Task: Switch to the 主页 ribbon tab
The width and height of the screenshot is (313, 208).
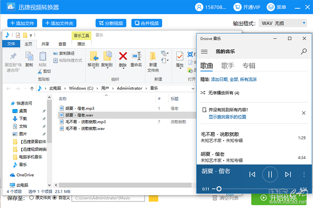Action: pos(28,44)
